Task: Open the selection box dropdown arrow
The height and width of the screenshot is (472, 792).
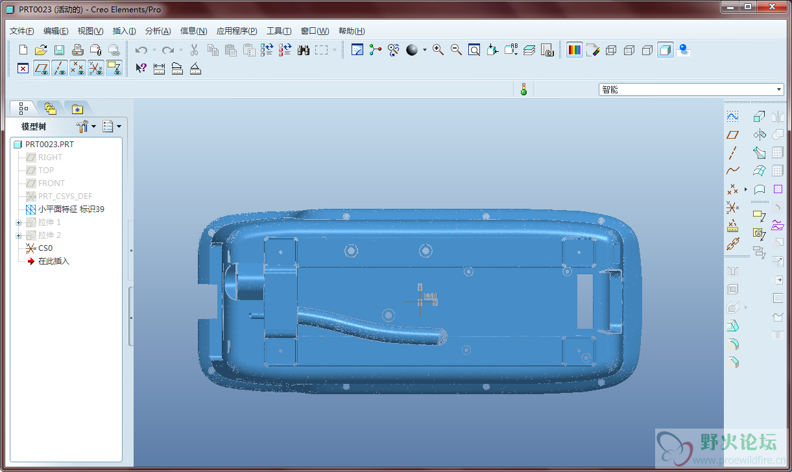Action: tap(335, 50)
